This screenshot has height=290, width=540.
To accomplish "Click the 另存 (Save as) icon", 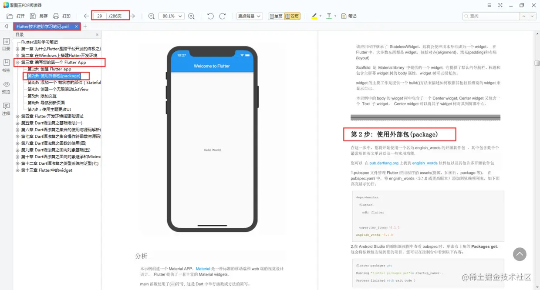I will [x=33, y=16].
